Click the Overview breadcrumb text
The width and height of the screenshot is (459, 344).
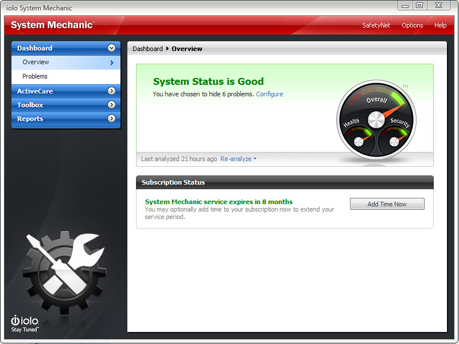click(x=187, y=49)
